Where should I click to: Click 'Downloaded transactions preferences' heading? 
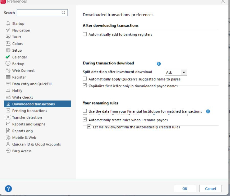click(118, 15)
